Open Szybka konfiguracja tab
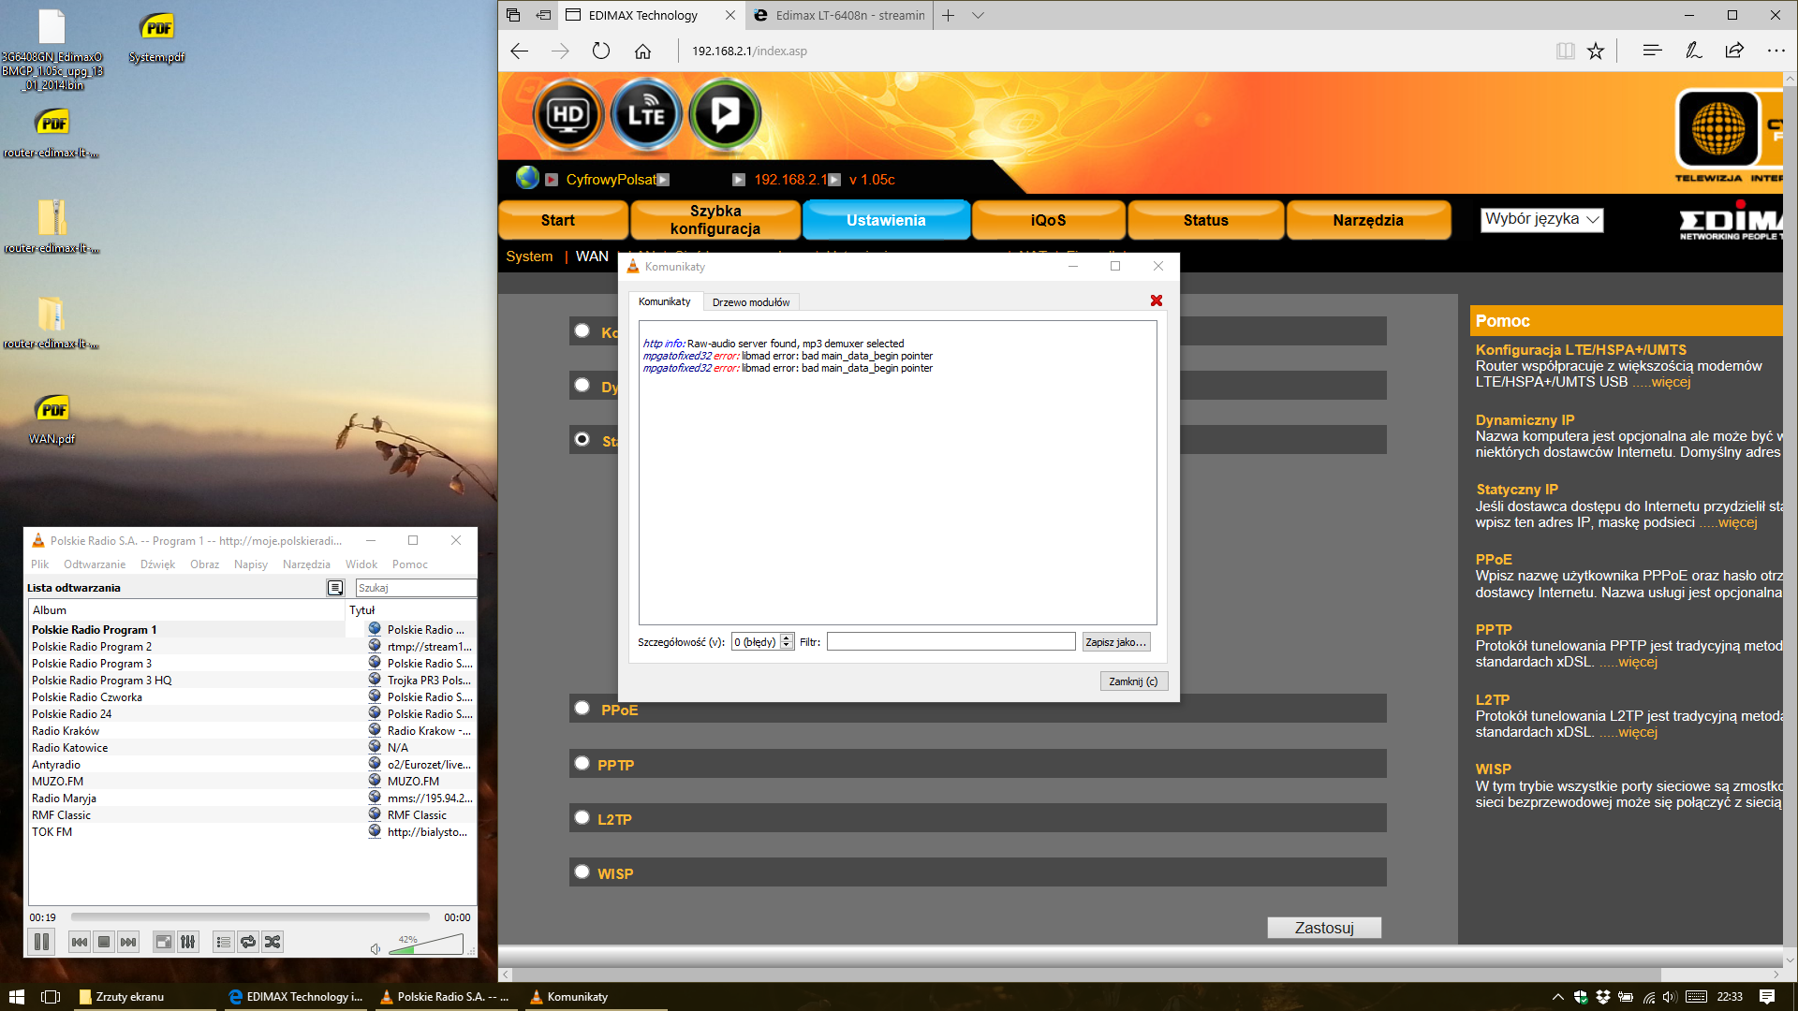The height and width of the screenshot is (1011, 1798). tap(715, 220)
